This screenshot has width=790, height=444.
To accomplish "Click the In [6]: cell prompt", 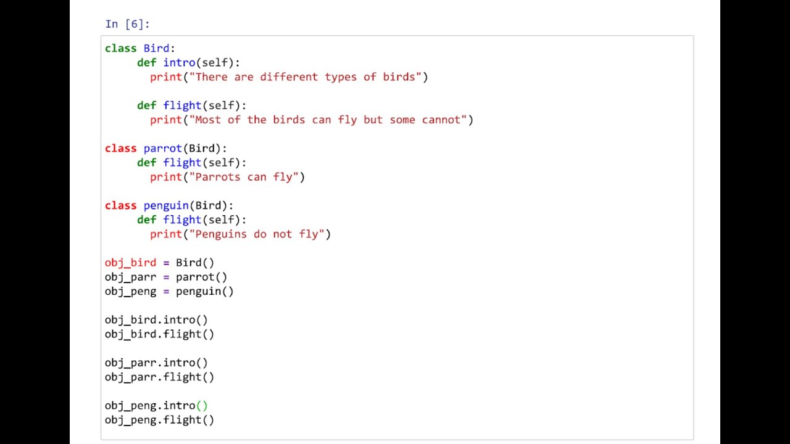I will 128,24.
